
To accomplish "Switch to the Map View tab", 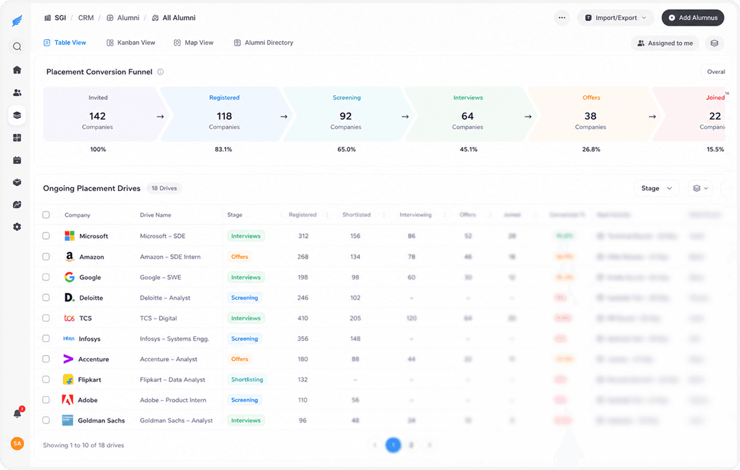I will [193, 43].
